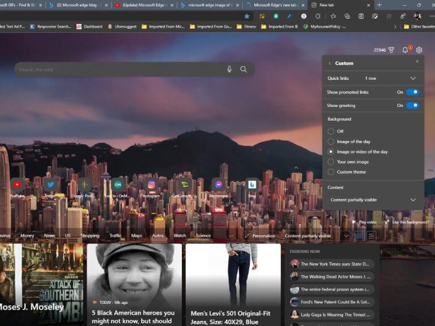The height and width of the screenshot is (326, 435).
Task: Switch to the Shopping feed tab
Action: (90, 235)
